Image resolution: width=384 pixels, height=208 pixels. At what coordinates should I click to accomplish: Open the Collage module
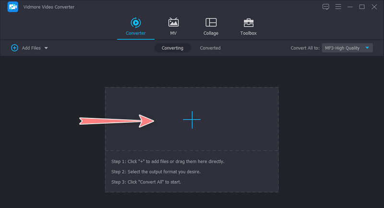[x=211, y=23]
